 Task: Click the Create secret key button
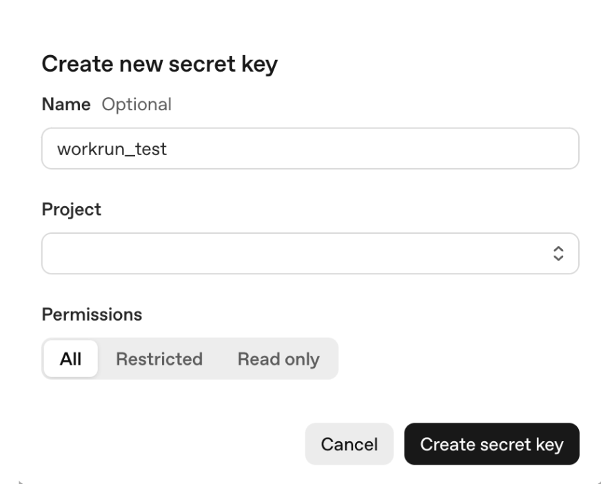click(x=491, y=444)
